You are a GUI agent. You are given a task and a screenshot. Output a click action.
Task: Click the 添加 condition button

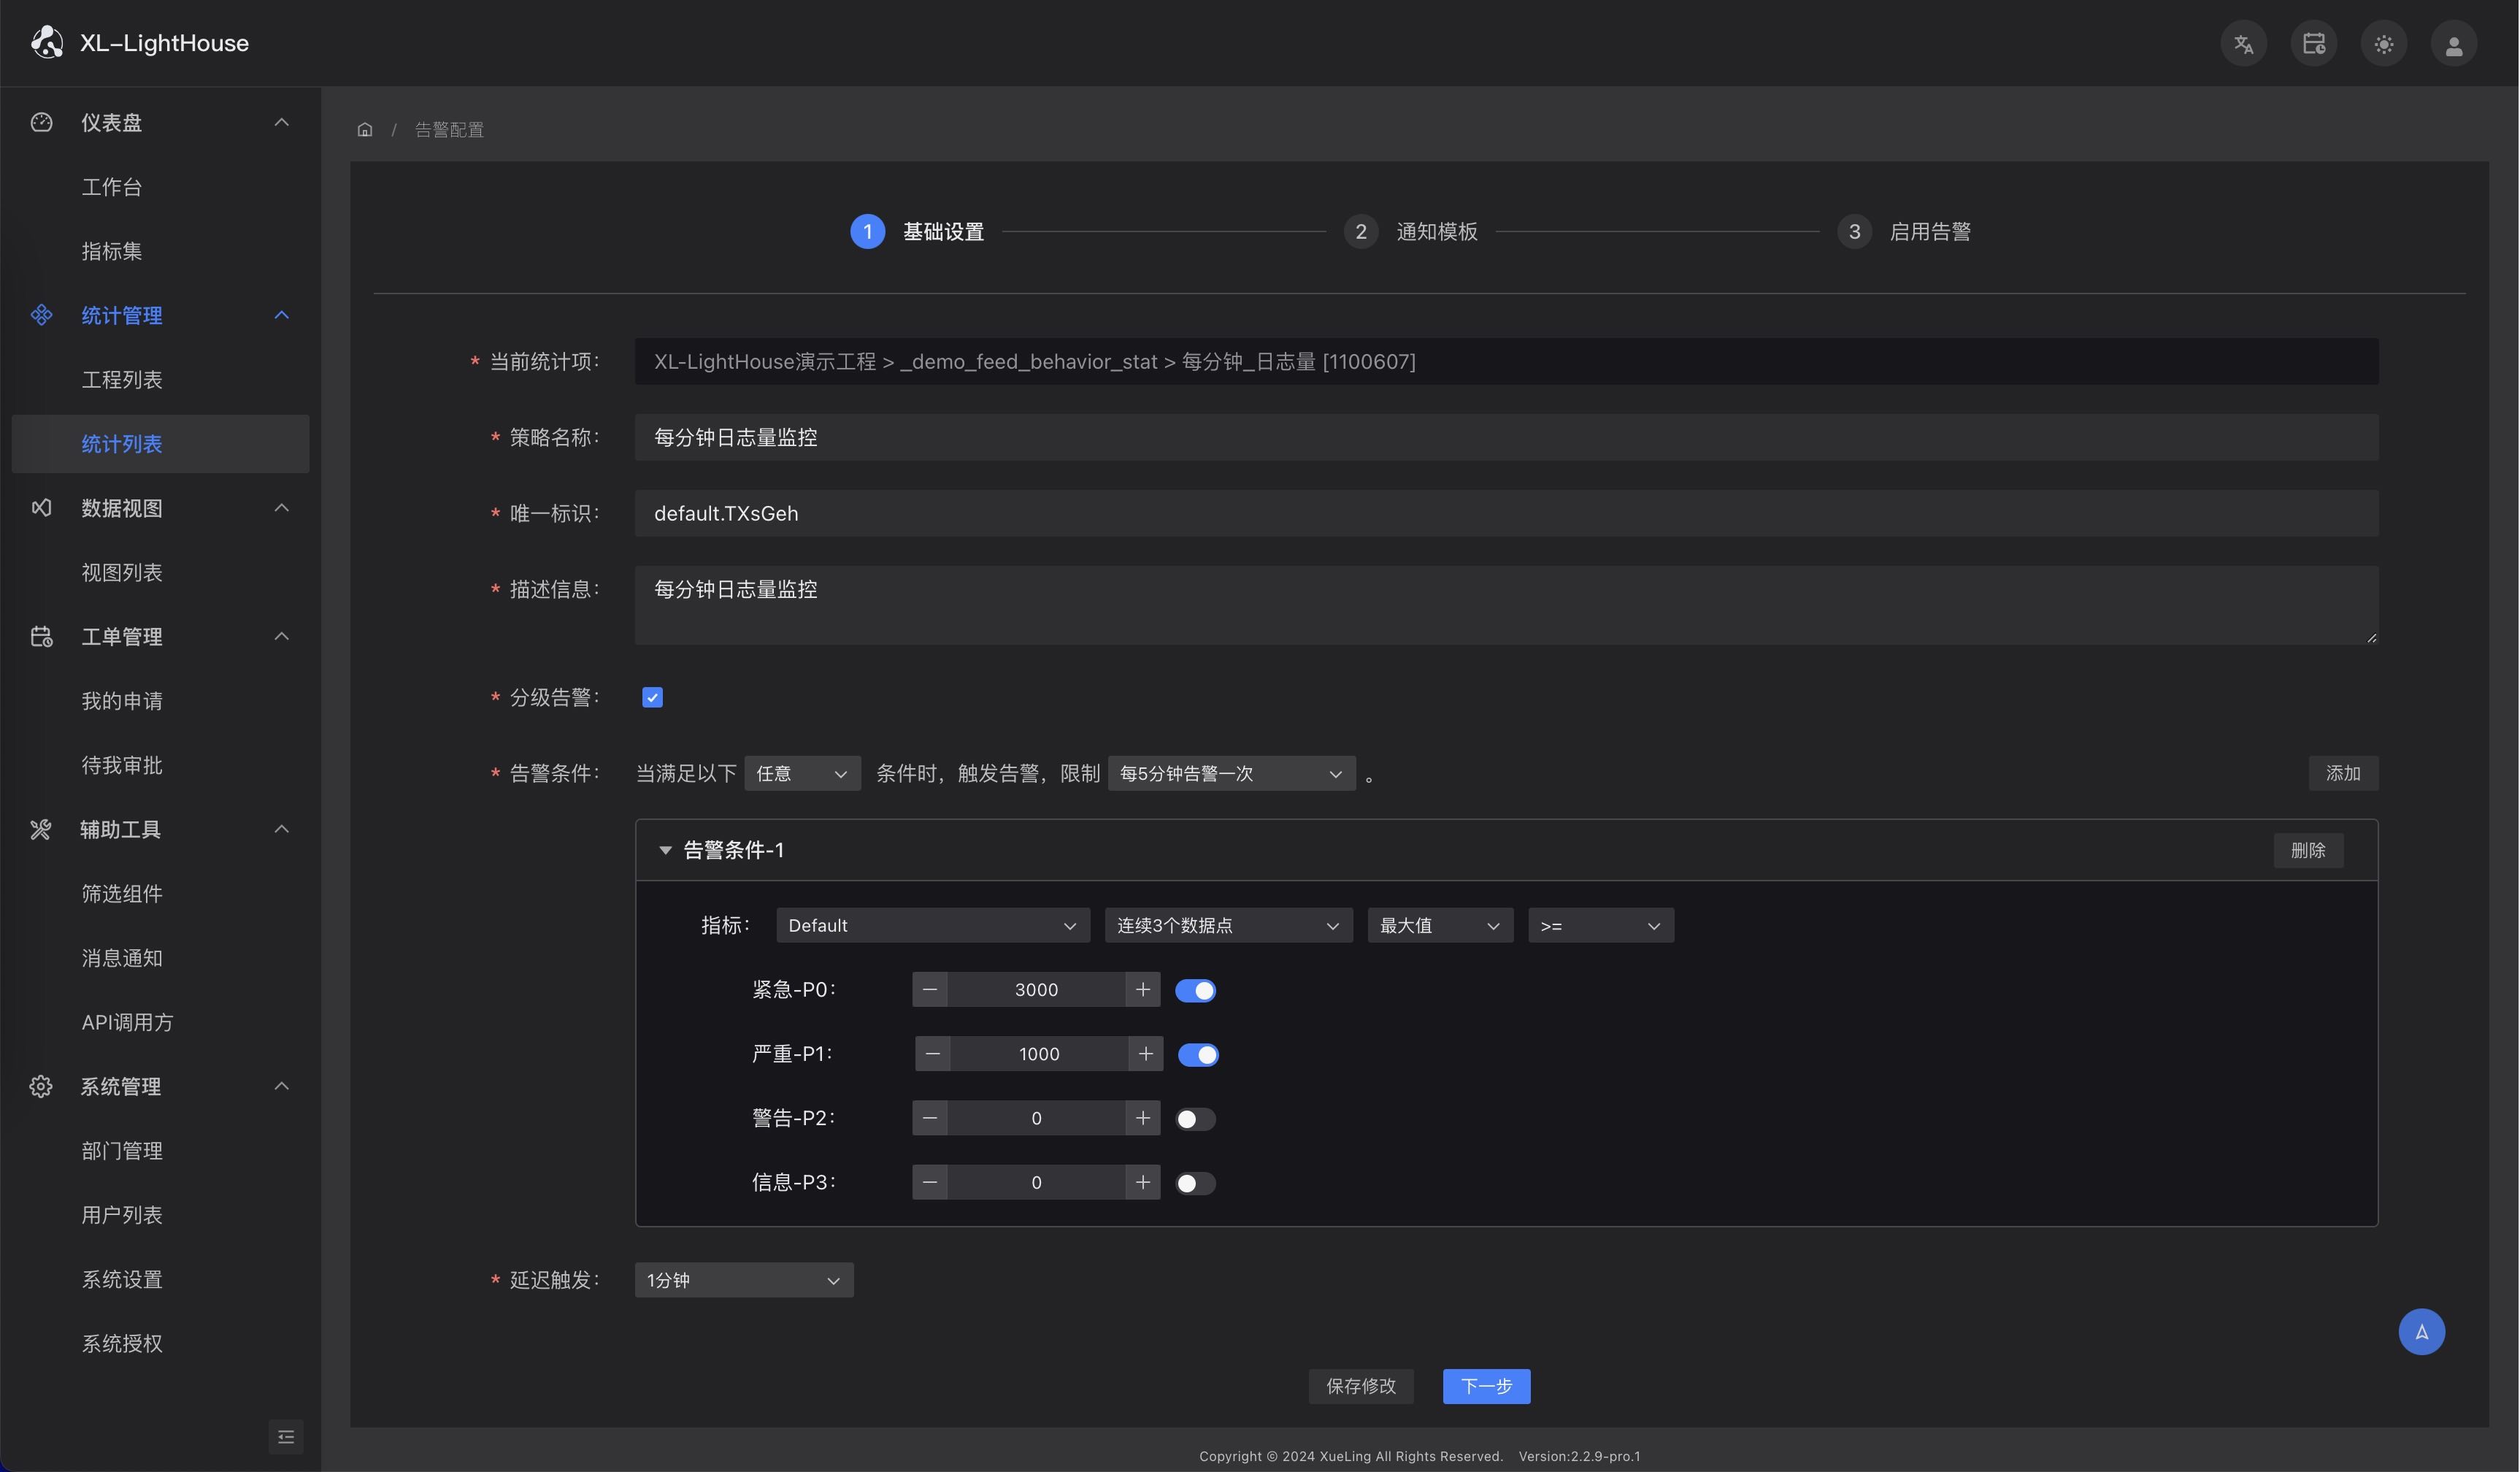2342,774
